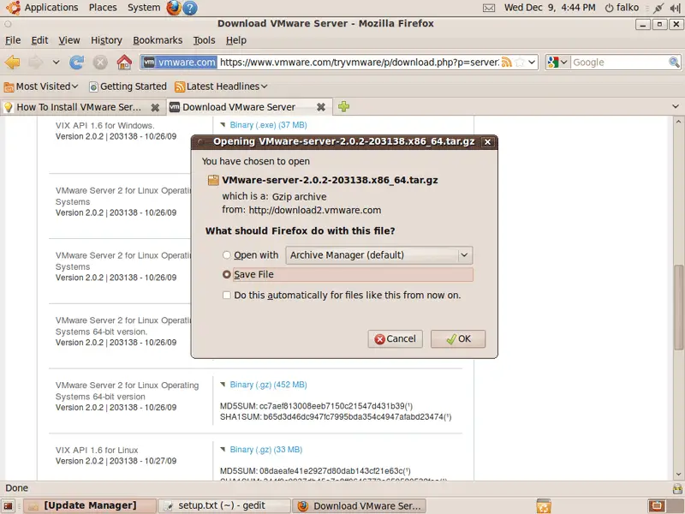
Task: Select the Save File radio button
Action: [226, 274]
